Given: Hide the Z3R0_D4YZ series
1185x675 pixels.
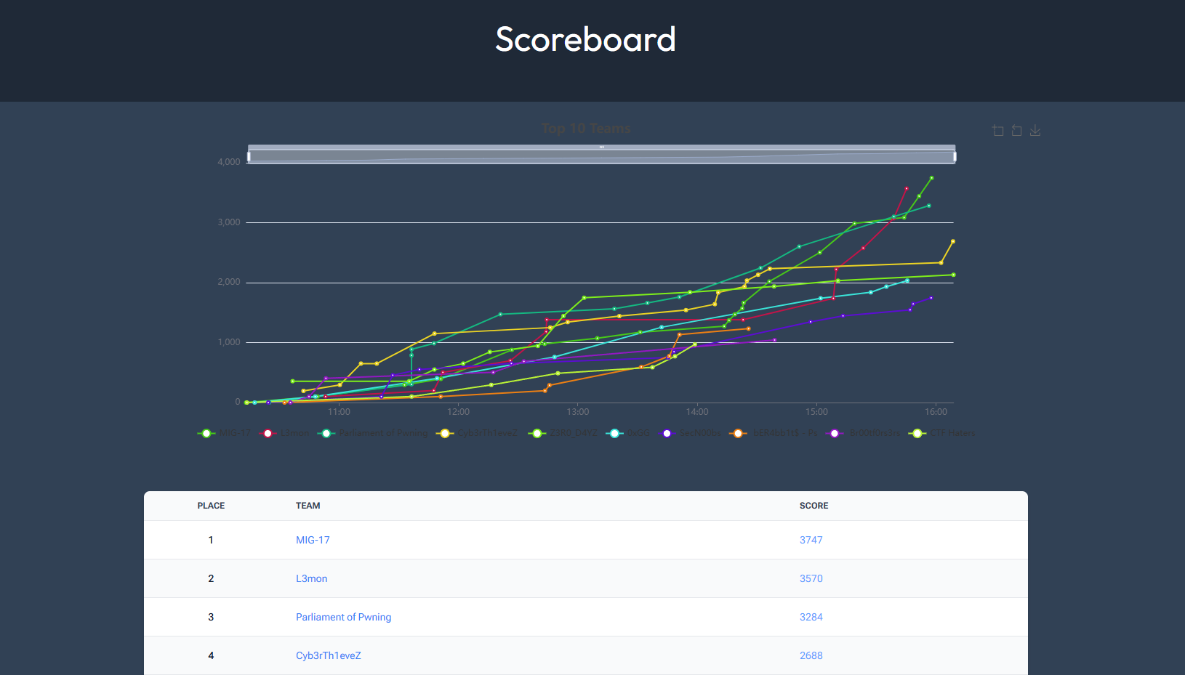Looking at the screenshot, I should click(x=563, y=433).
